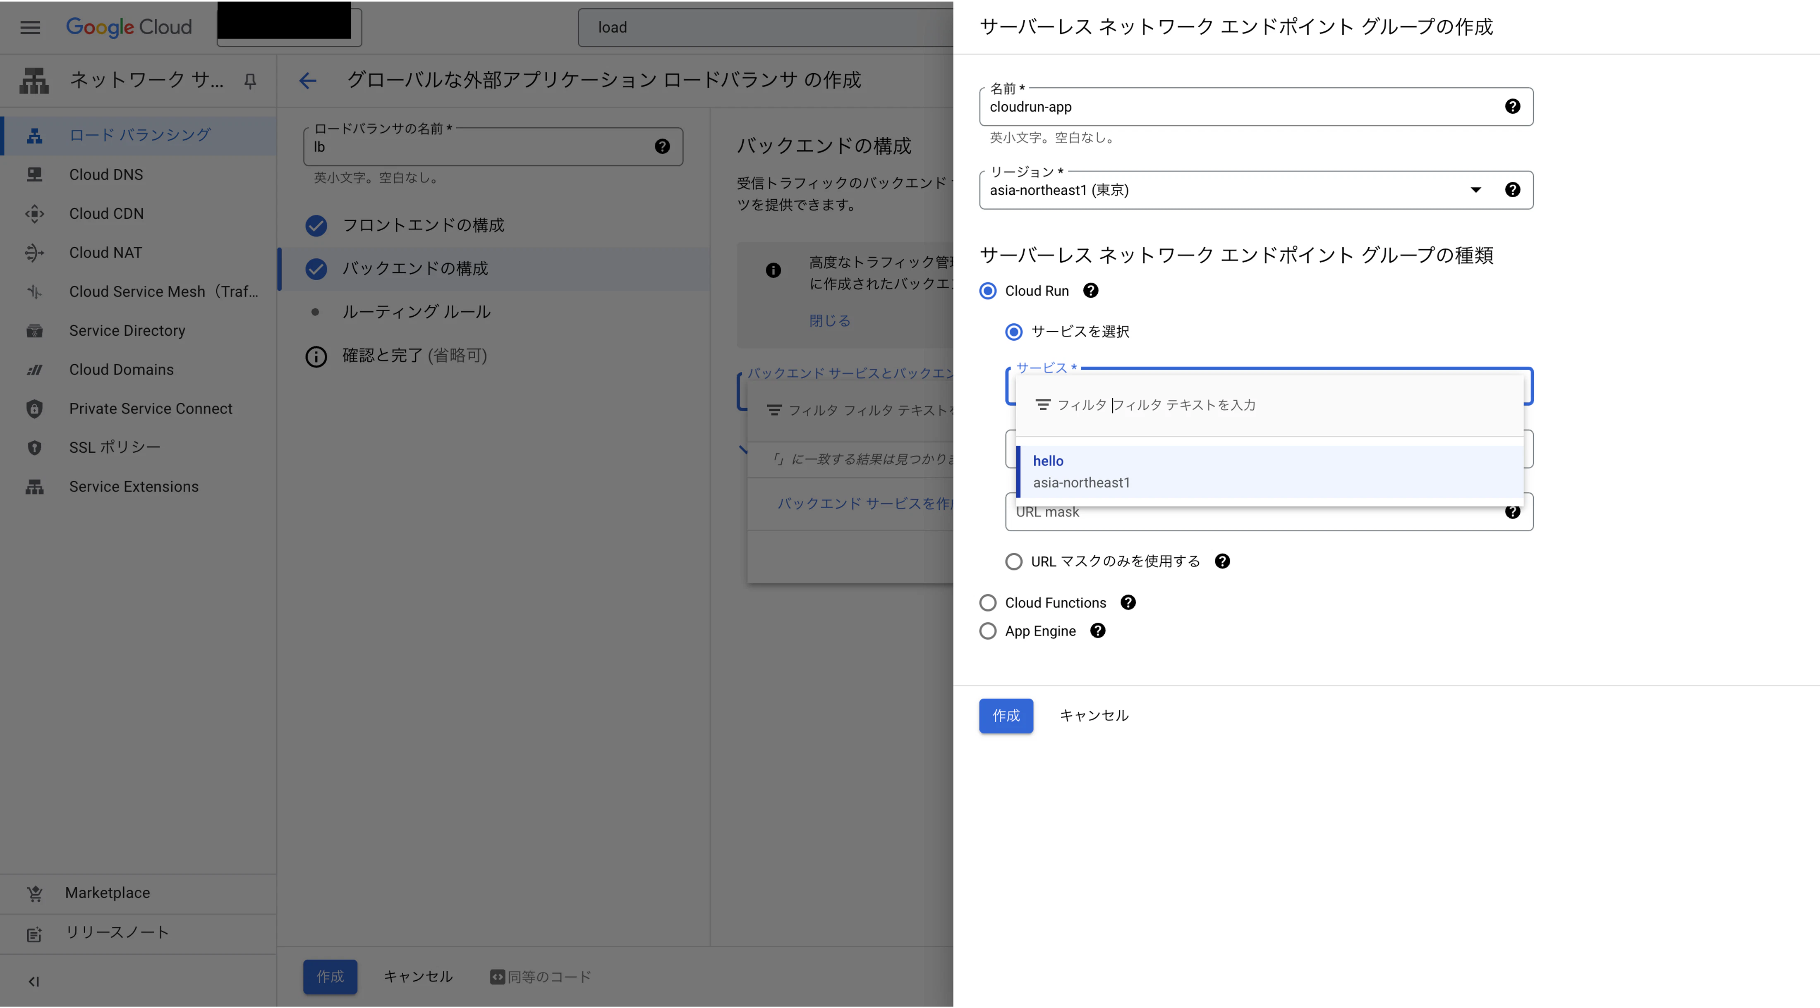Click the 同等のコード button
This screenshot has height=1008, width=1820.
[541, 977]
